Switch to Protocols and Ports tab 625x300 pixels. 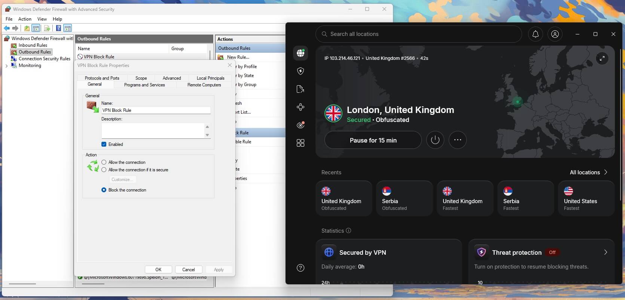[x=102, y=78]
